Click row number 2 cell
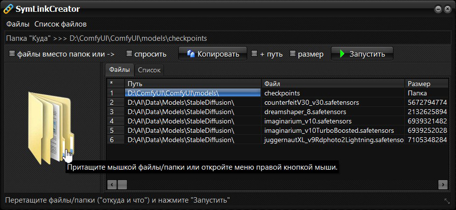This screenshot has width=456, height=210. pos(116,102)
